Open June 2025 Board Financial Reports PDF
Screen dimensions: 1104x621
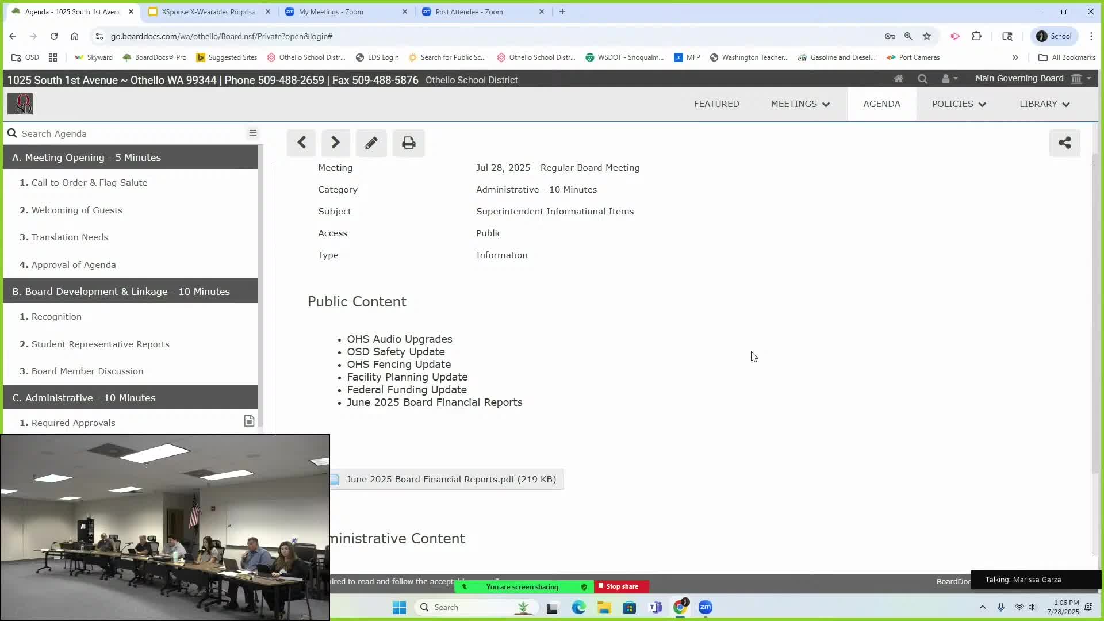(x=450, y=479)
